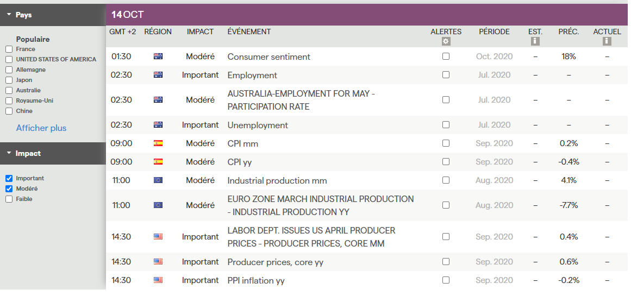The image size is (631, 302).
Task: Check the France country filter
Action: coord(9,49)
